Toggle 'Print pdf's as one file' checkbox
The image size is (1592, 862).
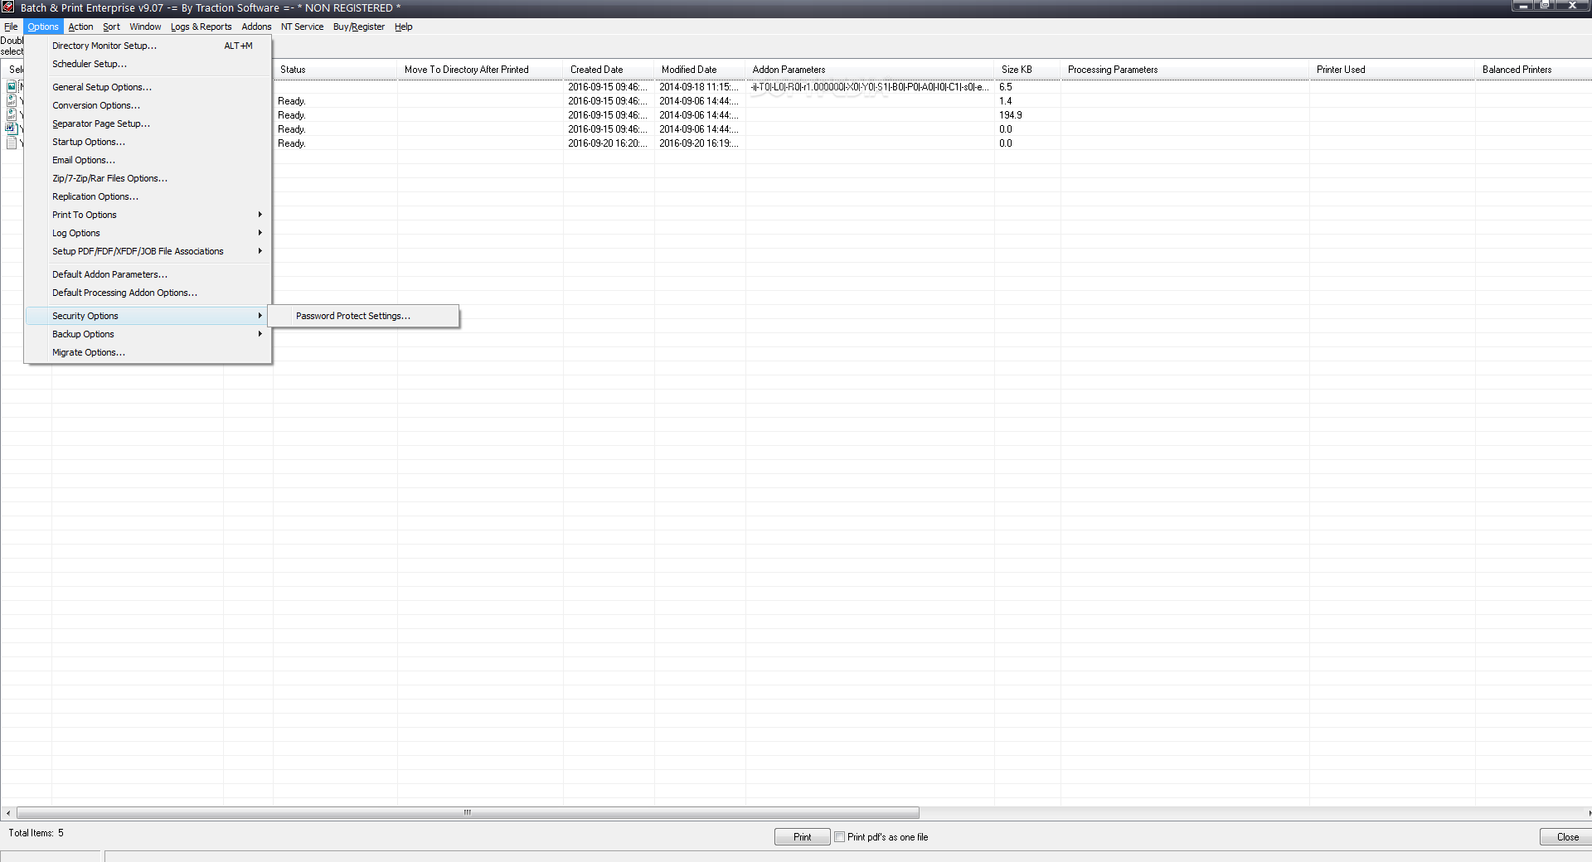click(839, 837)
